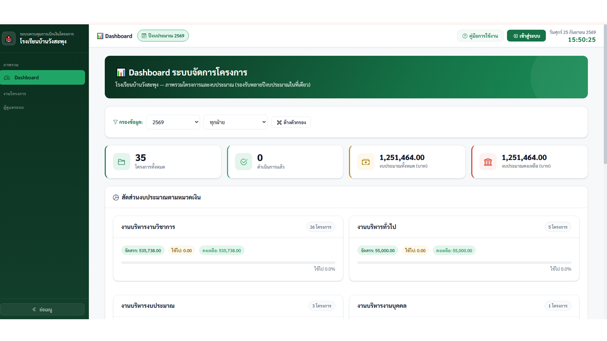Click the filter funnel icon
Screen dimensions: 607x341
tap(115, 122)
